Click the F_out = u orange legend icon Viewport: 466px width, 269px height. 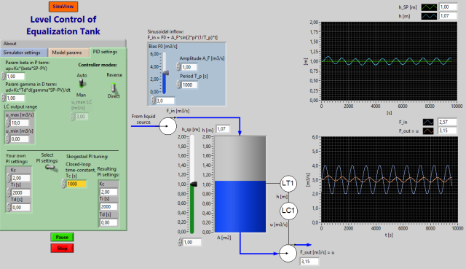(x=428, y=130)
